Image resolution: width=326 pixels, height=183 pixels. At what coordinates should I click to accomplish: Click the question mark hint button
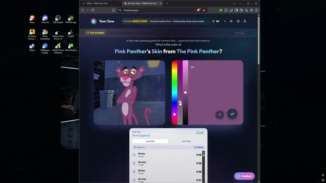(220, 115)
